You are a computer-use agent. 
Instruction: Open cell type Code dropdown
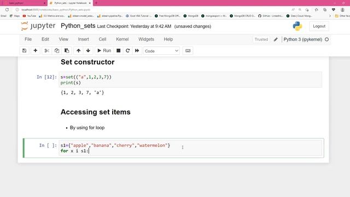click(162, 51)
